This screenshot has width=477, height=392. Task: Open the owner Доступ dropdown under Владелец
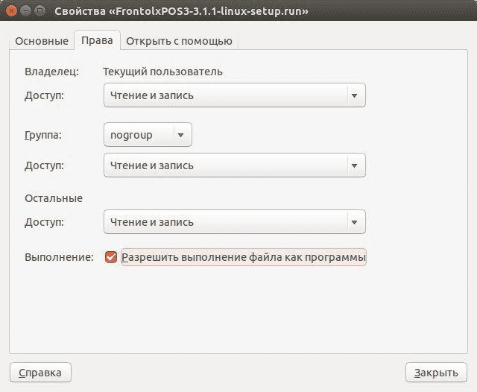click(x=235, y=95)
